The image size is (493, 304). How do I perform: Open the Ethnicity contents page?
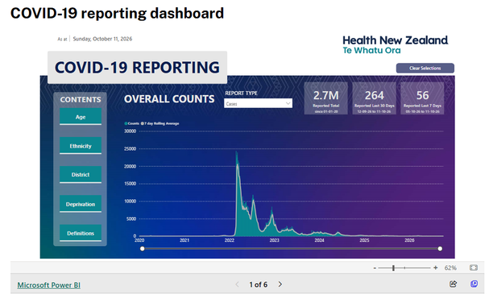81,146
